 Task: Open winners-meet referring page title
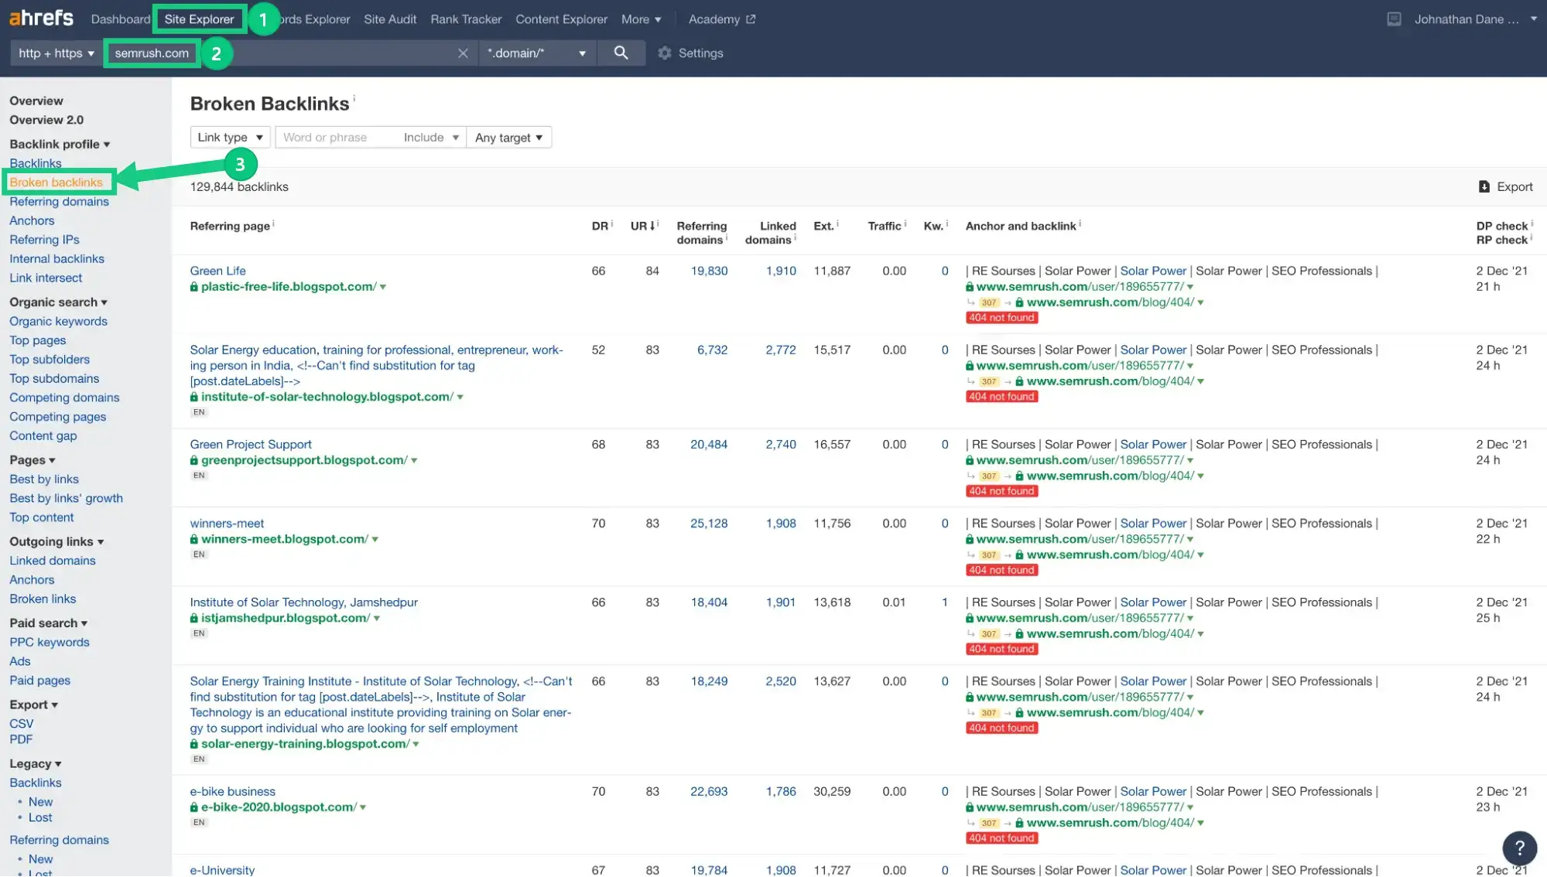[227, 524]
